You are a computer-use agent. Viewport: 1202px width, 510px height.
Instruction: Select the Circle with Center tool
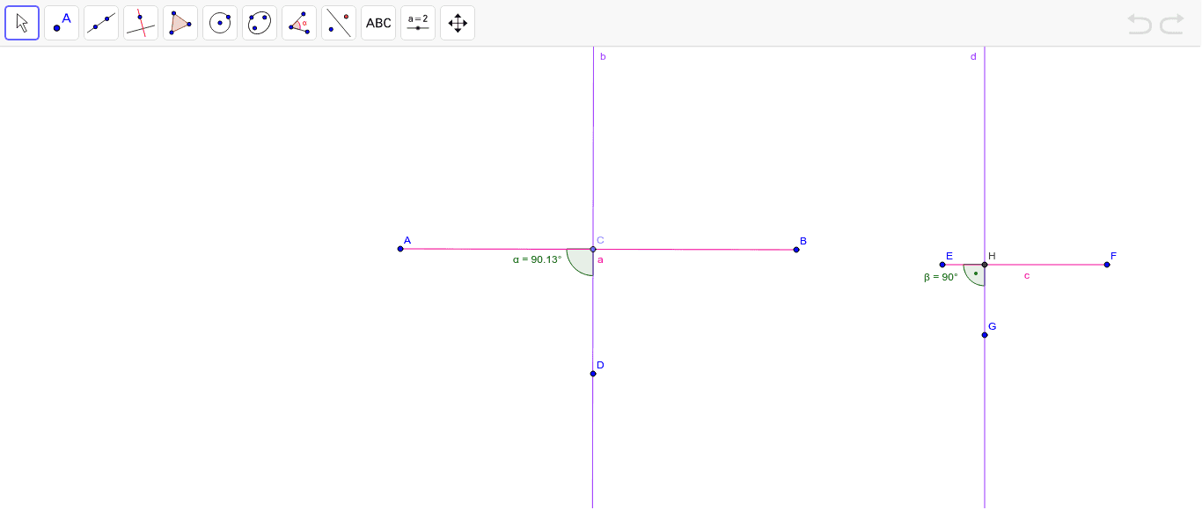coord(219,22)
